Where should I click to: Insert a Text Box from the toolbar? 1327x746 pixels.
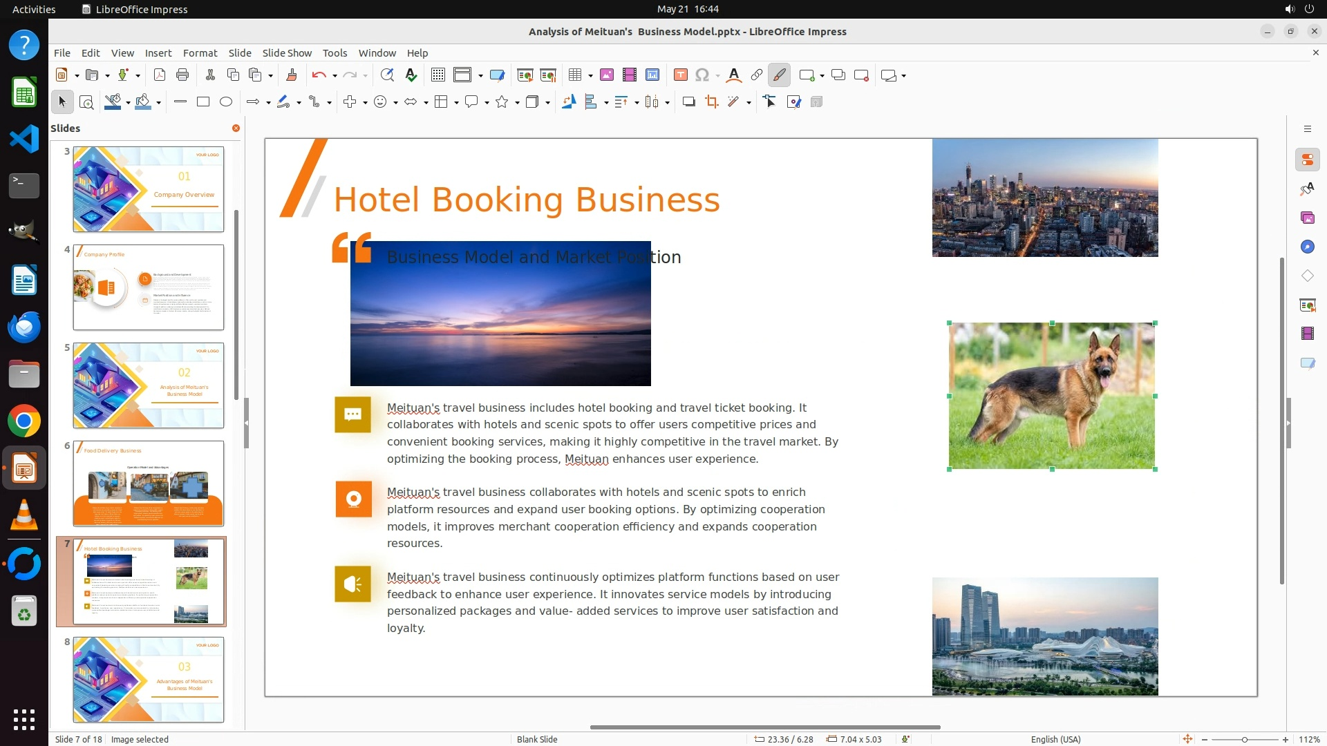tap(680, 75)
